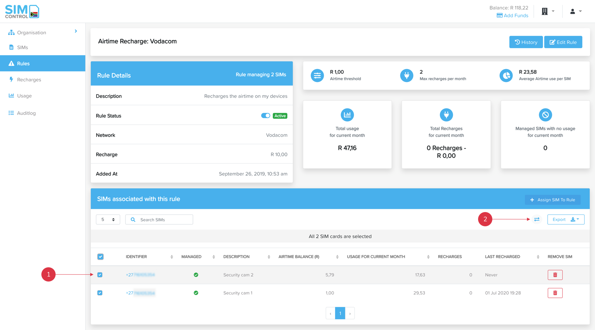
Task: Click the SIM Control logo
Action: (22, 11)
